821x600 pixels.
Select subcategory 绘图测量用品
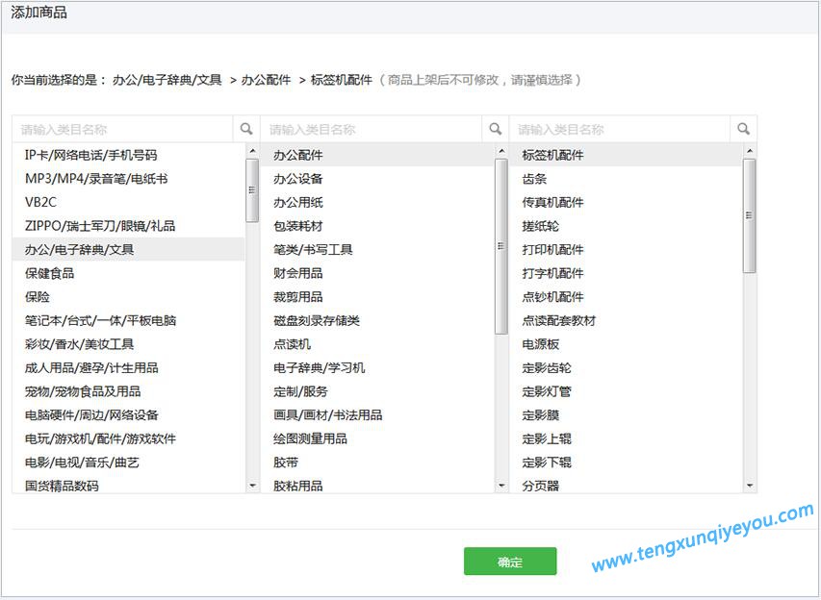click(377, 438)
